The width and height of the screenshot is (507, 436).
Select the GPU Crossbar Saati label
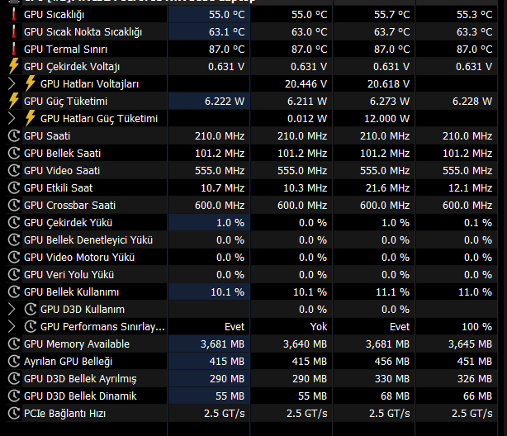69,206
